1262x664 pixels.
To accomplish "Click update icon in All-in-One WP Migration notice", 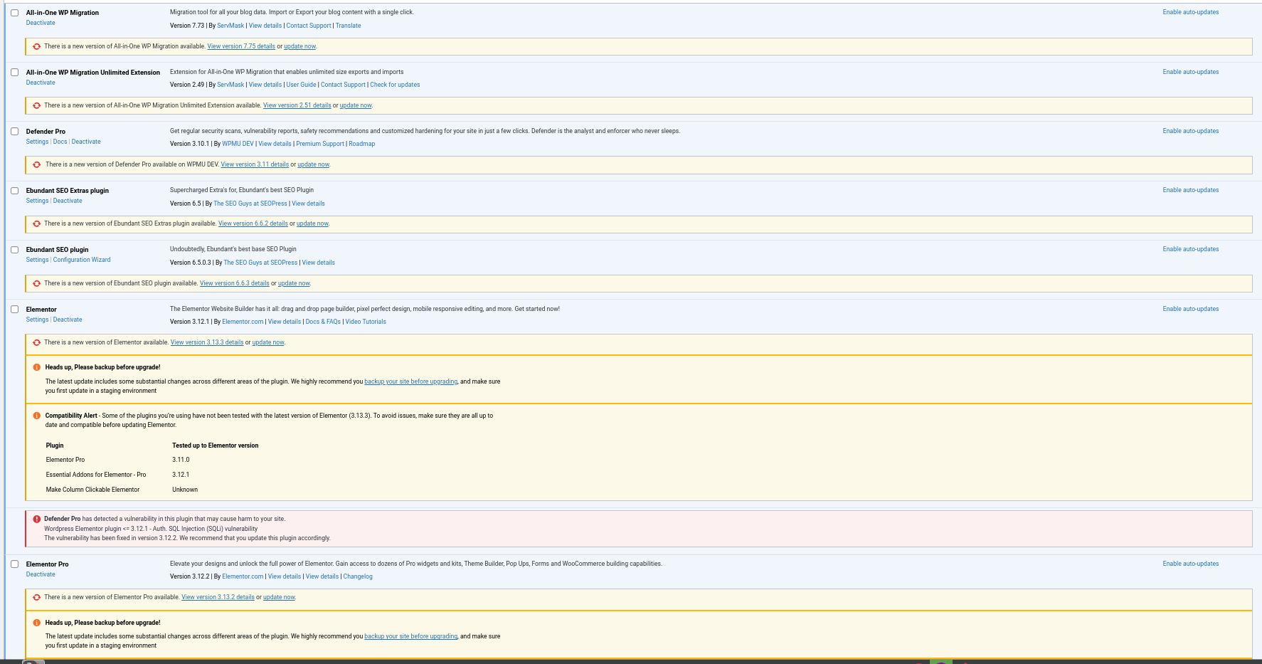I will 36,46.
